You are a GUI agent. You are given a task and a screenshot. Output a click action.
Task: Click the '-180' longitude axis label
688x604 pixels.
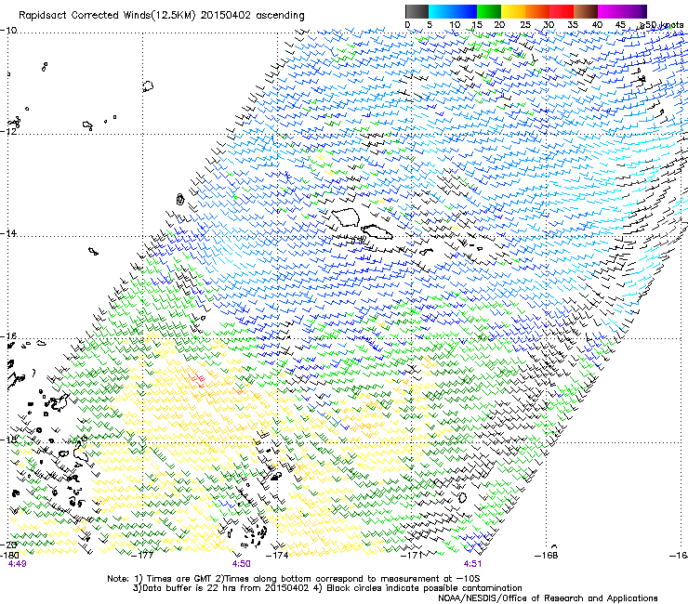[x=9, y=556]
